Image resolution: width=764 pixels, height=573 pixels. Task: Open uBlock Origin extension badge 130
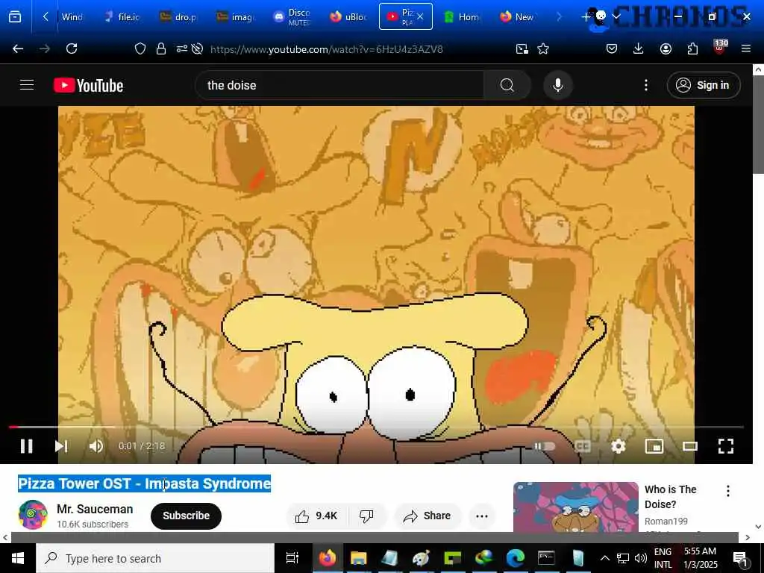pos(720,47)
